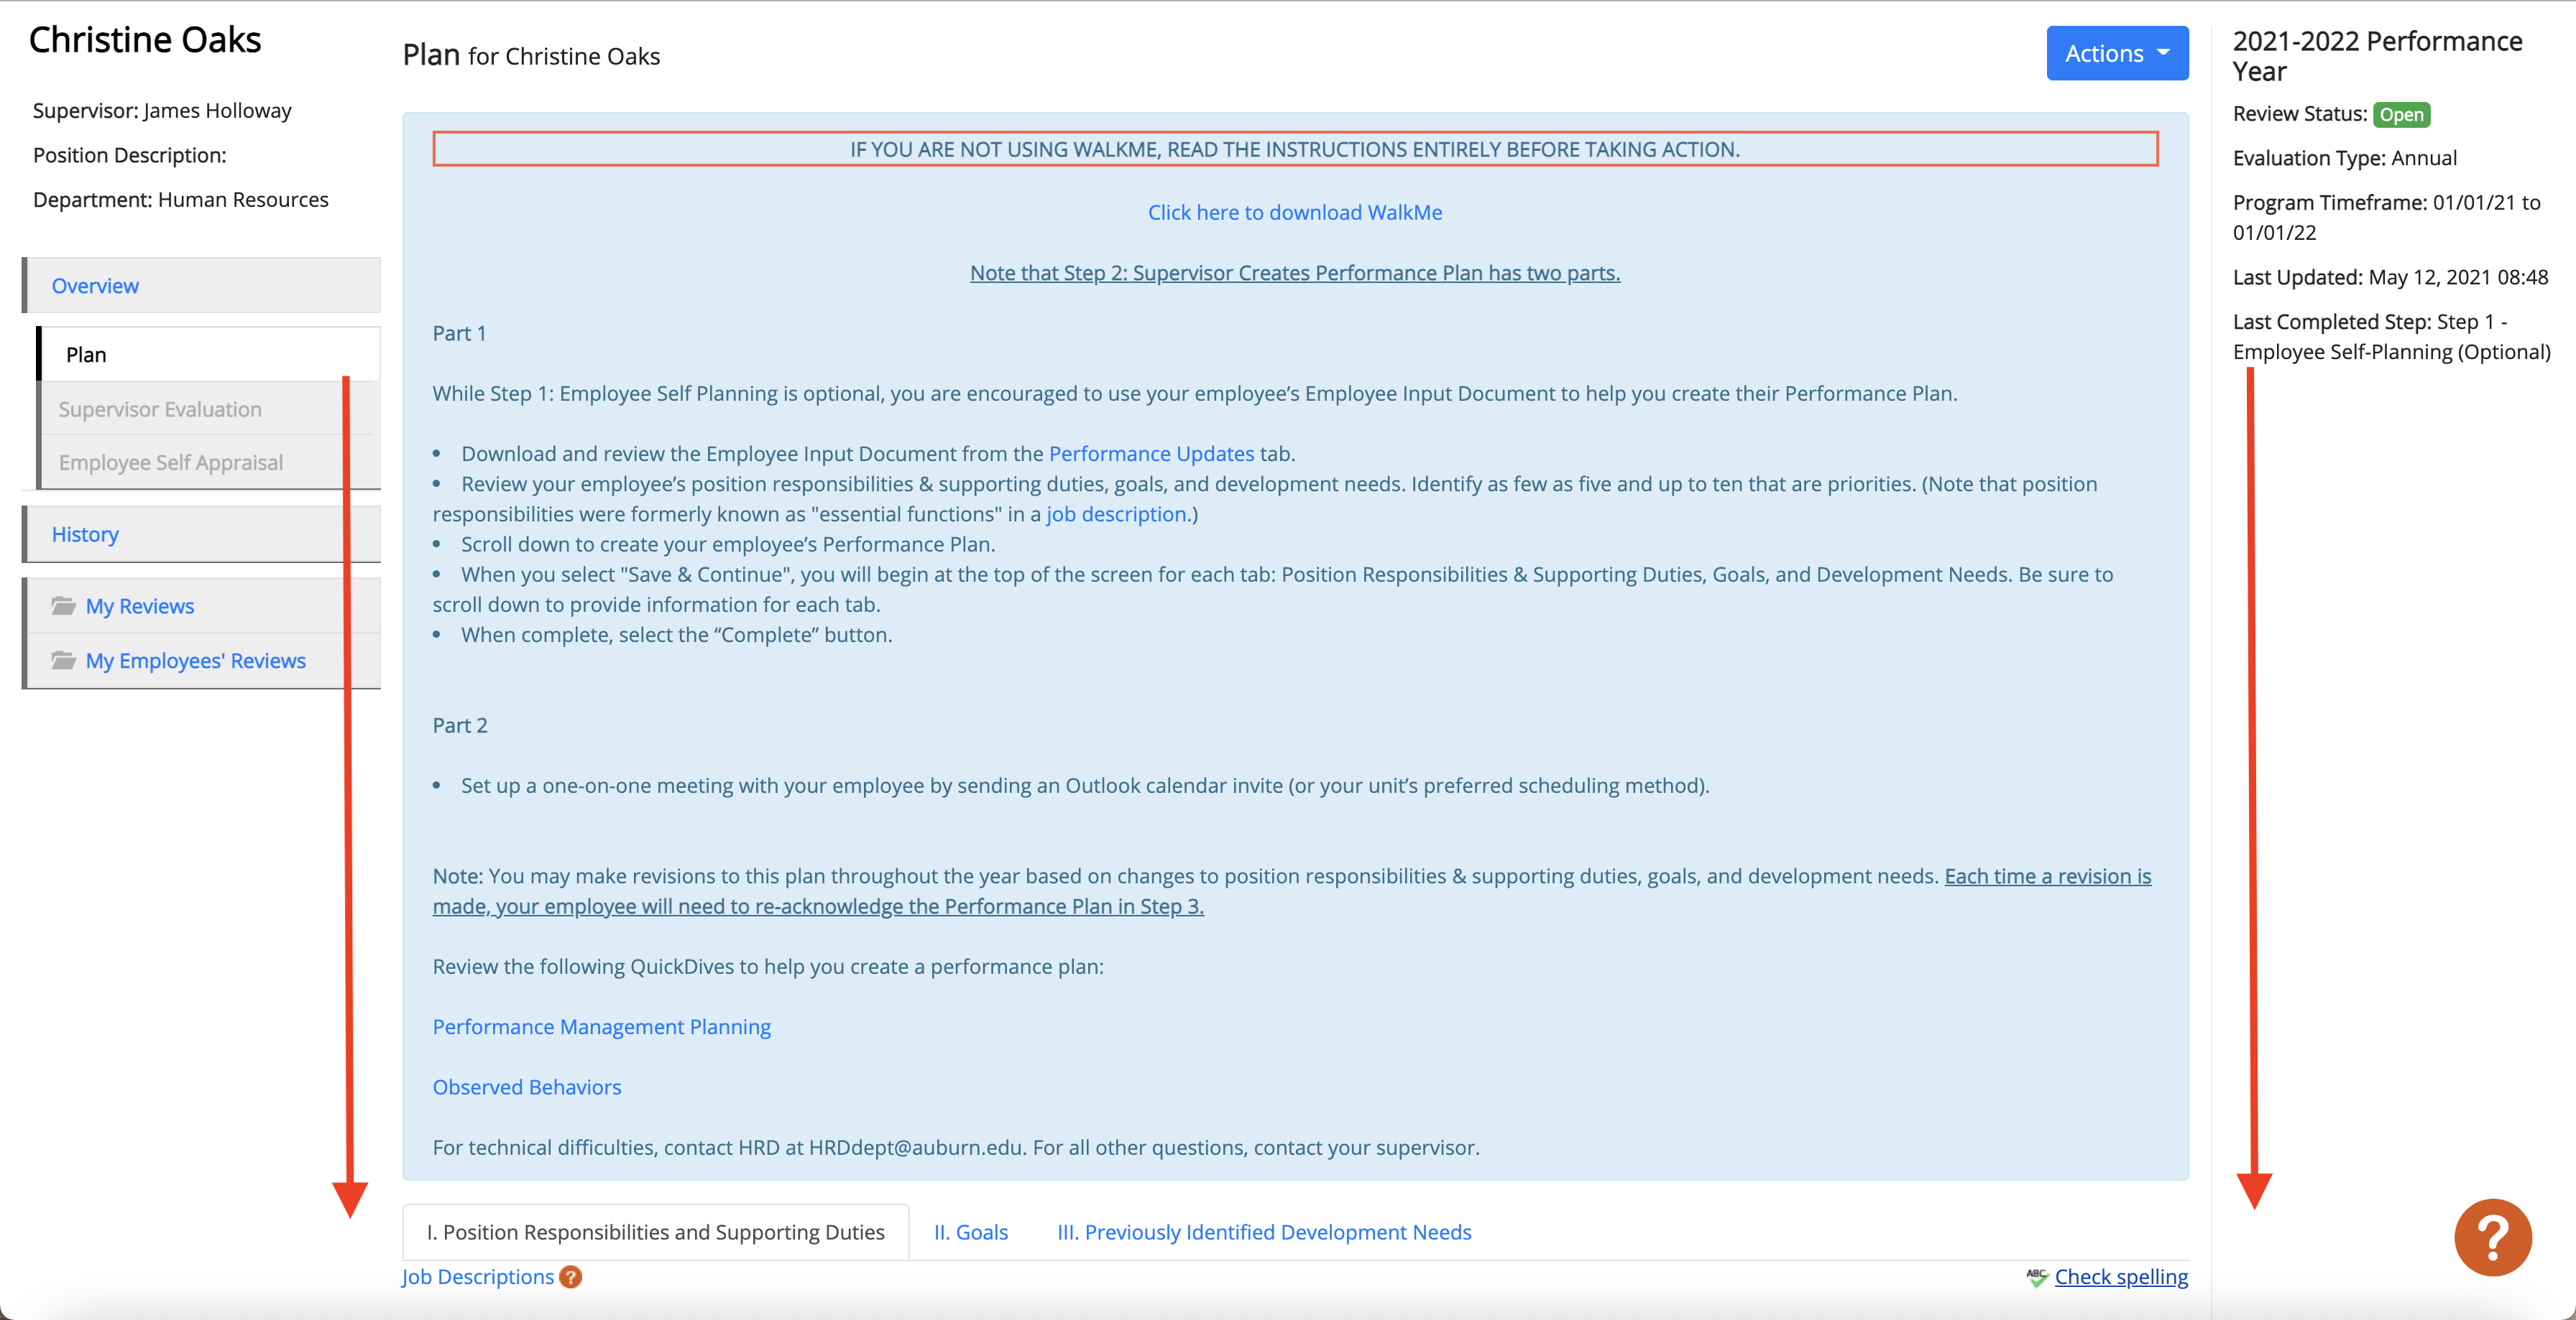2576x1320 pixels.
Task: Click the WalkMe instructions warning banner
Action: pos(1294,149)
